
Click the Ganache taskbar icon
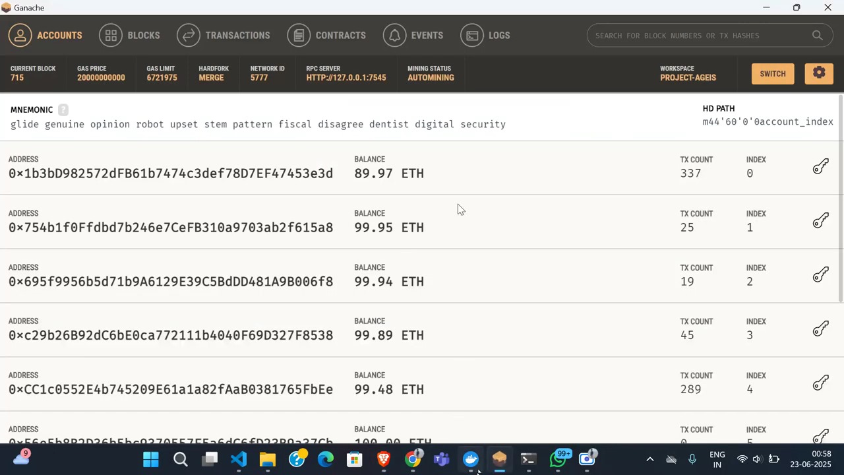click(500, 459)
